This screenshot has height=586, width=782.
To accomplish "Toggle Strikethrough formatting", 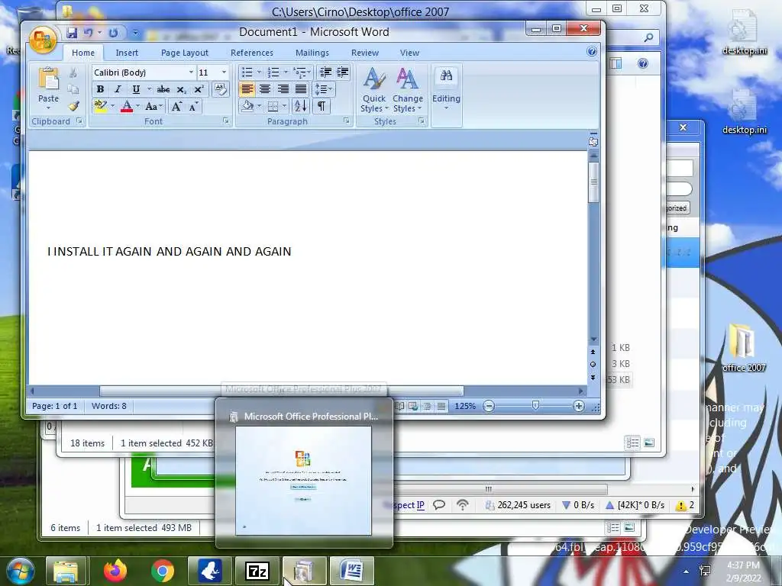I will [x=163, y=90].
